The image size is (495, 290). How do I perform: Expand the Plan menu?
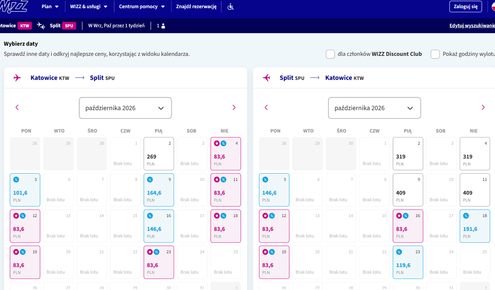50,7
